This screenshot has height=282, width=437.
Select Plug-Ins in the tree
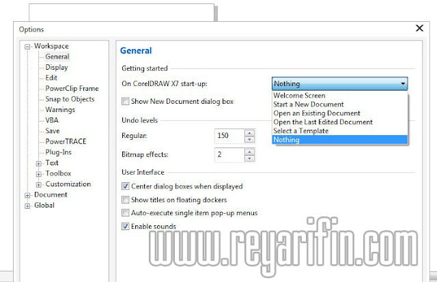(x=58, y=152)
